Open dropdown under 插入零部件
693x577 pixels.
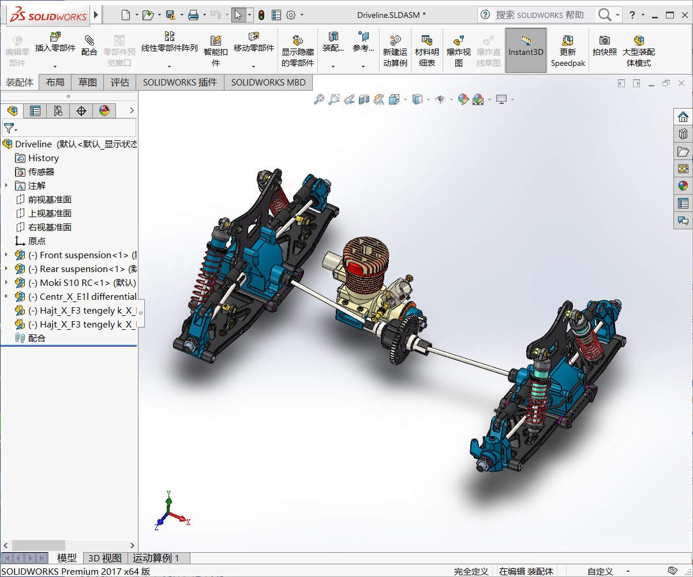(55, 66)
